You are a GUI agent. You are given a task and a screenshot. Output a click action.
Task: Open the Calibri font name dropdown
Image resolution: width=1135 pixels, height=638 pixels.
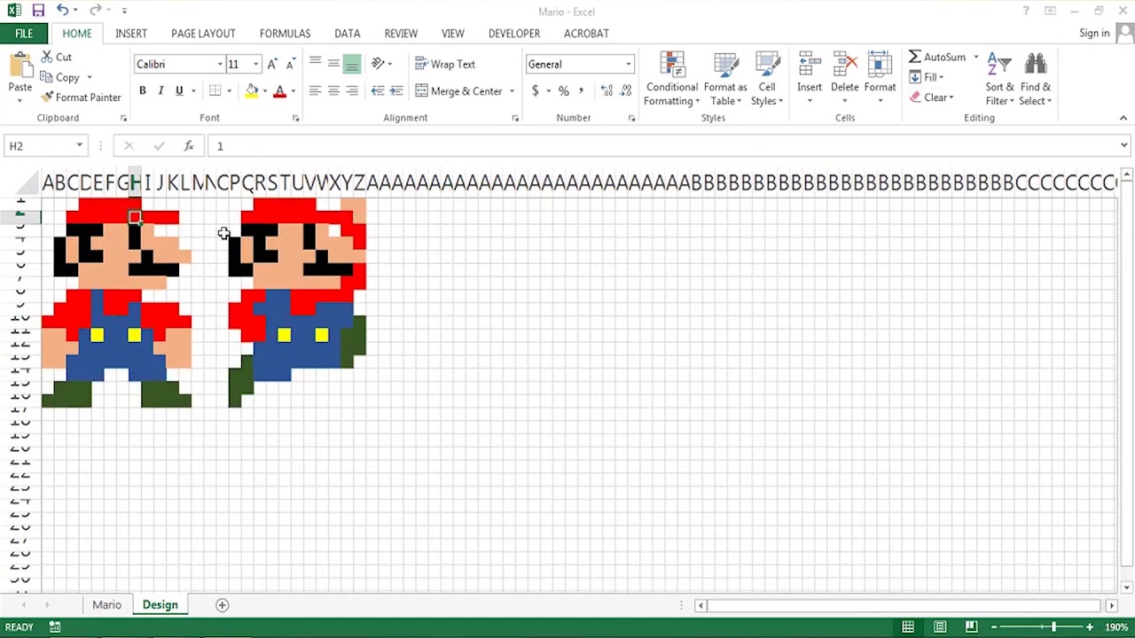[220, 64]
